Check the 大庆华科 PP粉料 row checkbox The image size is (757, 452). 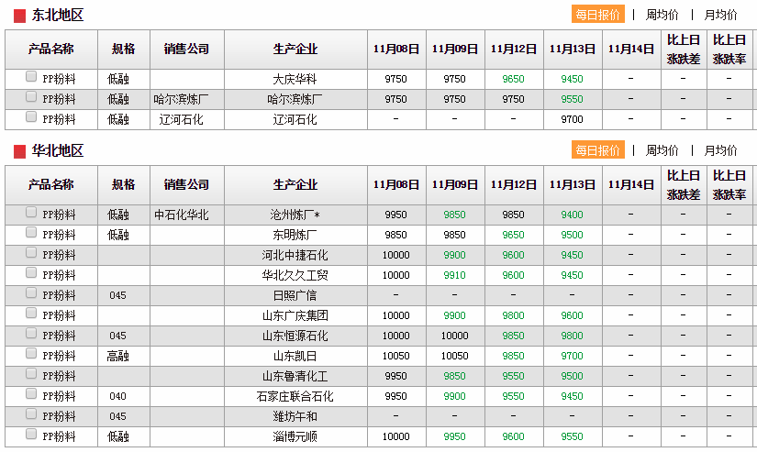(31, 77)
